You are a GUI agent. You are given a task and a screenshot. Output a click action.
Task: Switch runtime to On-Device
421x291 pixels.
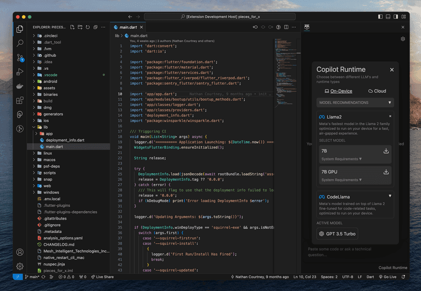point(338,91)
